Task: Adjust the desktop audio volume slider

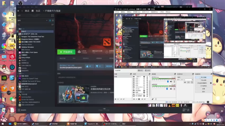Action: click(167, 89)
